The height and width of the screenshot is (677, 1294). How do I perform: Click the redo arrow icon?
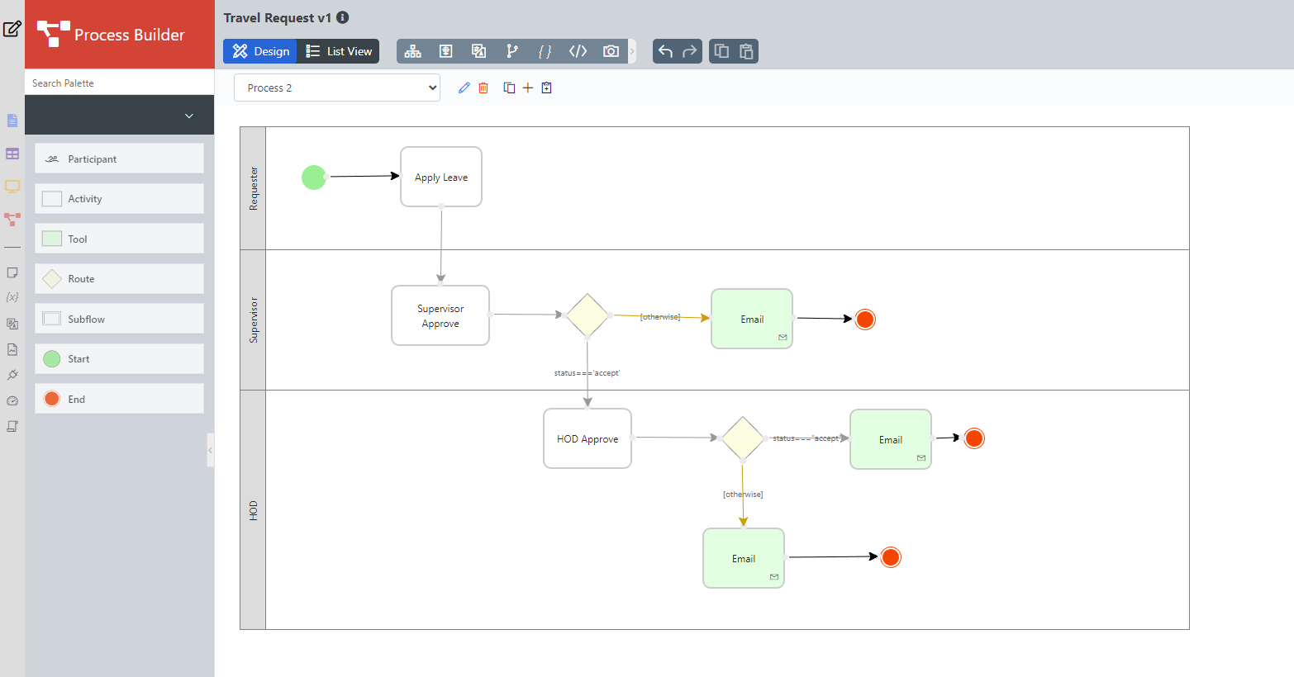point(689,51)
